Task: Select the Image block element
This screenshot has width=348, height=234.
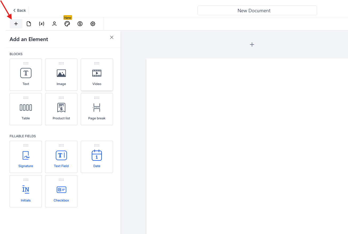Action: coord(61,75)
